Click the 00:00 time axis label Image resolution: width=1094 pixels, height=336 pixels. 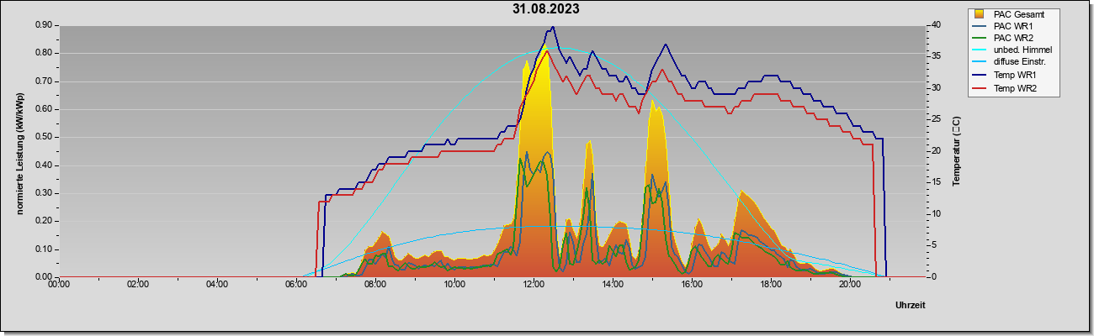click(59, 285)
